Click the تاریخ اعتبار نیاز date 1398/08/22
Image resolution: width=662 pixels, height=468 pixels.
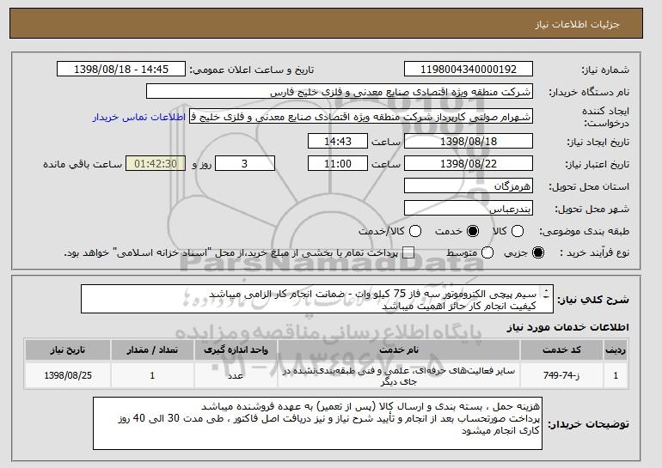tap(469, 164)
